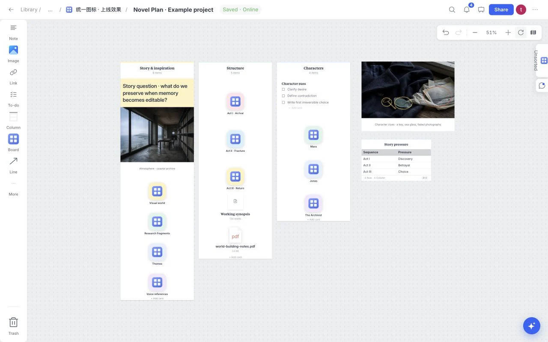This screenshot has height=342, width=548.
Task: Check the Clarify desire task
Action: point(283,89)
